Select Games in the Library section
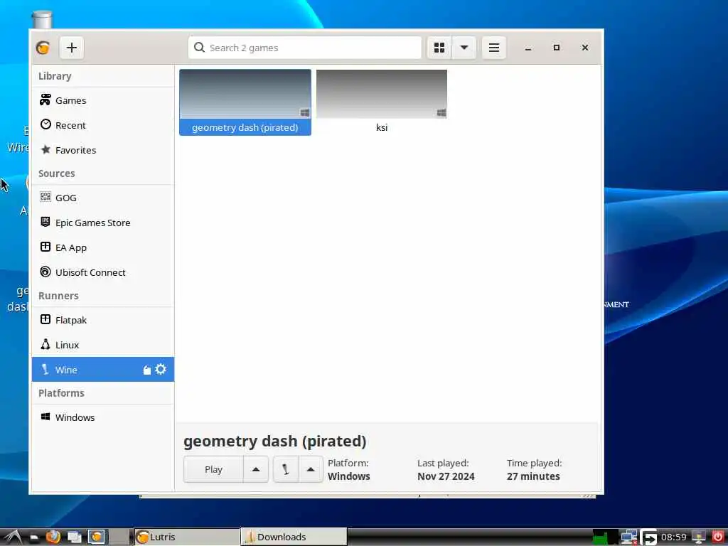The height and width of the screenshot is (546, 728). (103, 100)
